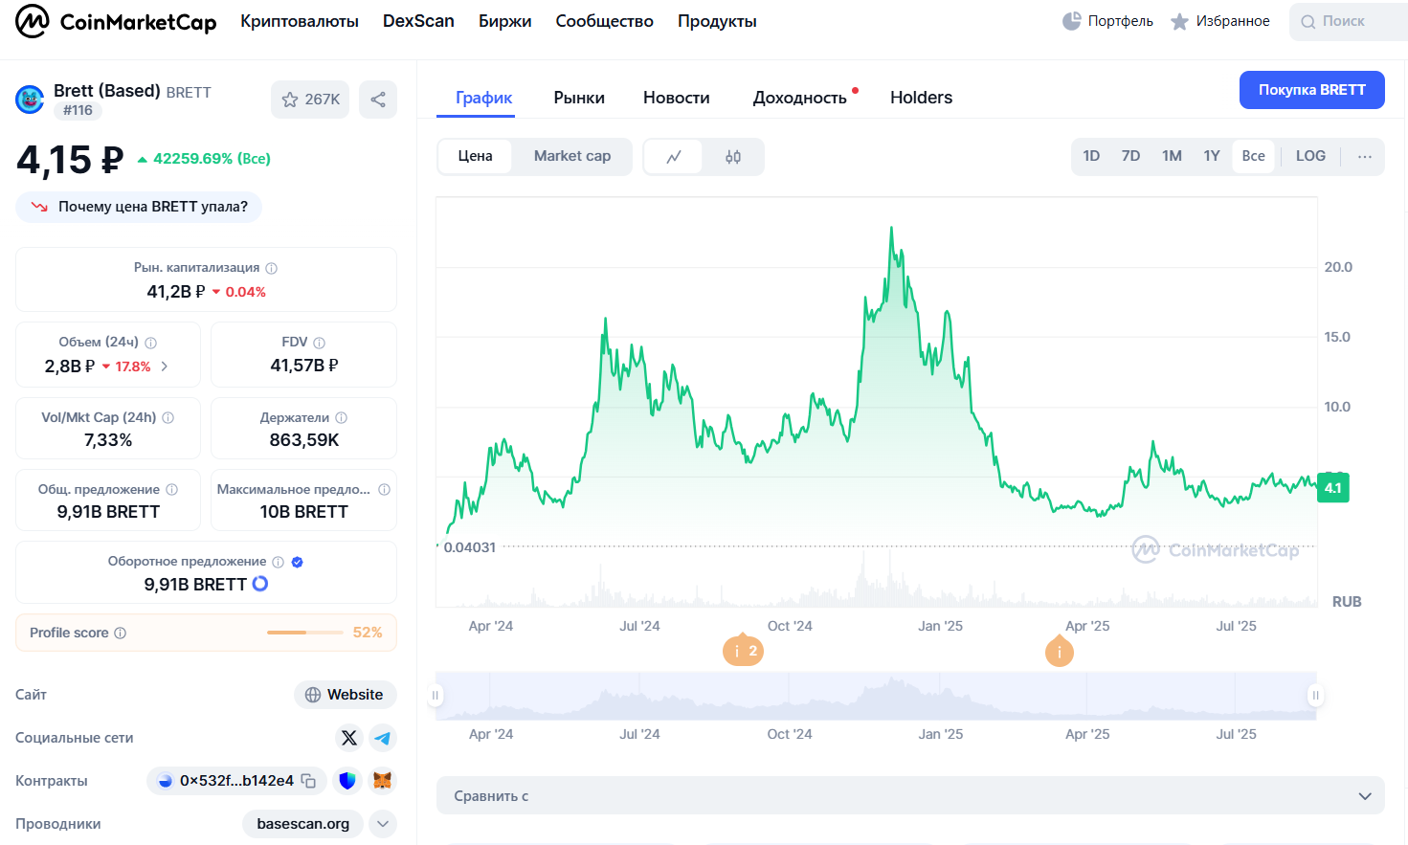This screenshot has height=845, width=1408.
Task: Copy the contract address 0x532f...b142e4
Action: pos(308,781)
